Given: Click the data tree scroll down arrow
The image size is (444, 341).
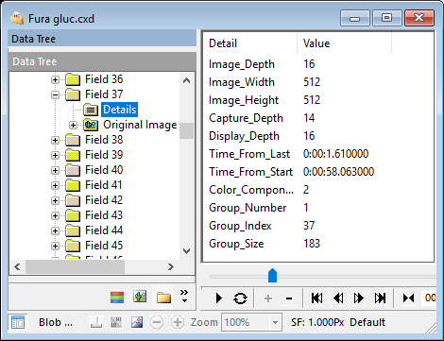Looking at the screenshot, I should tap(186, 251).
